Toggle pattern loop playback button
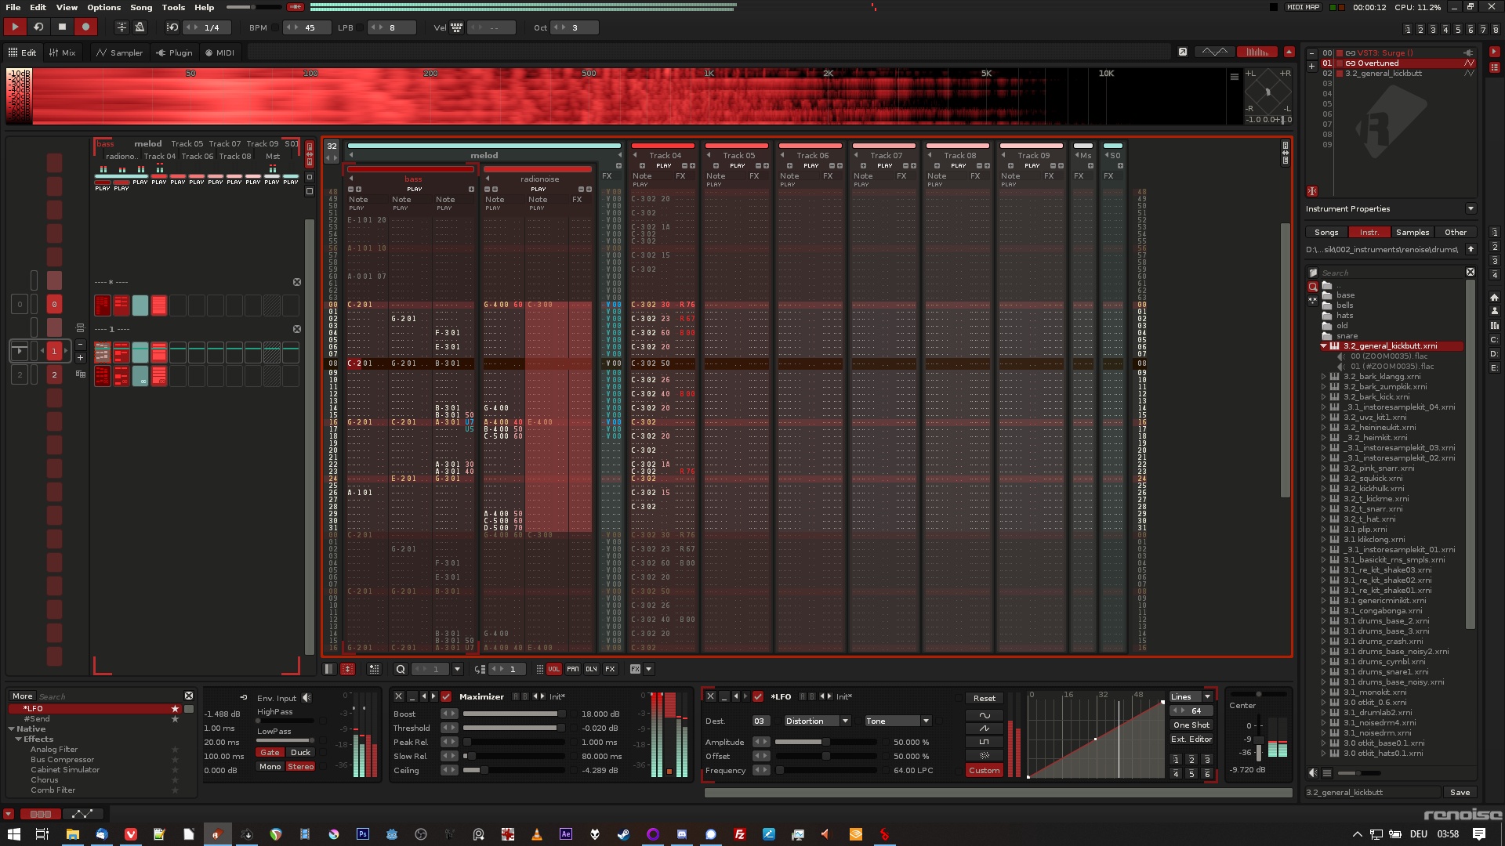 38,27
